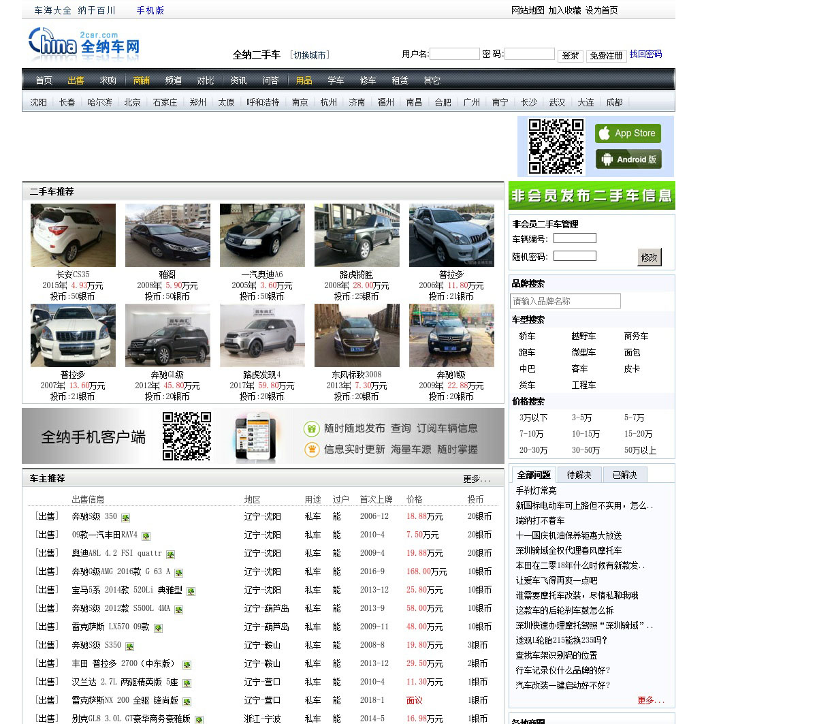Switch to the 已解决 tab
Image resolution: width=817 pixels, height=724 pixels.
pyautogui.click(x=624, y=475)
